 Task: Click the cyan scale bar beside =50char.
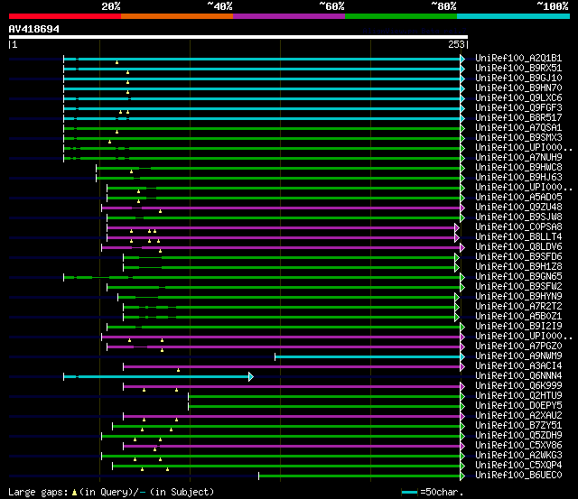coord(409,492)
